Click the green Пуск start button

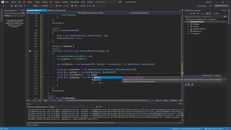pyautogui.click(x=58, y=6)
